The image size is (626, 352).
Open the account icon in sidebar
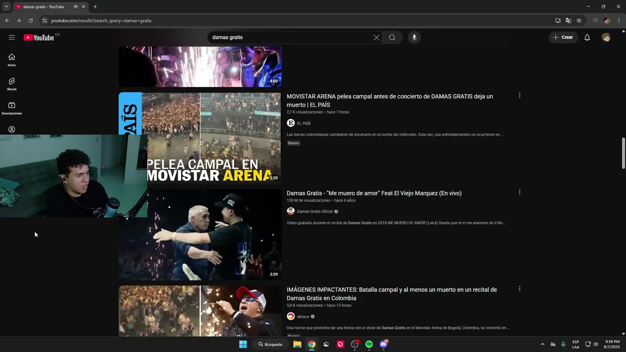(12, 130)
